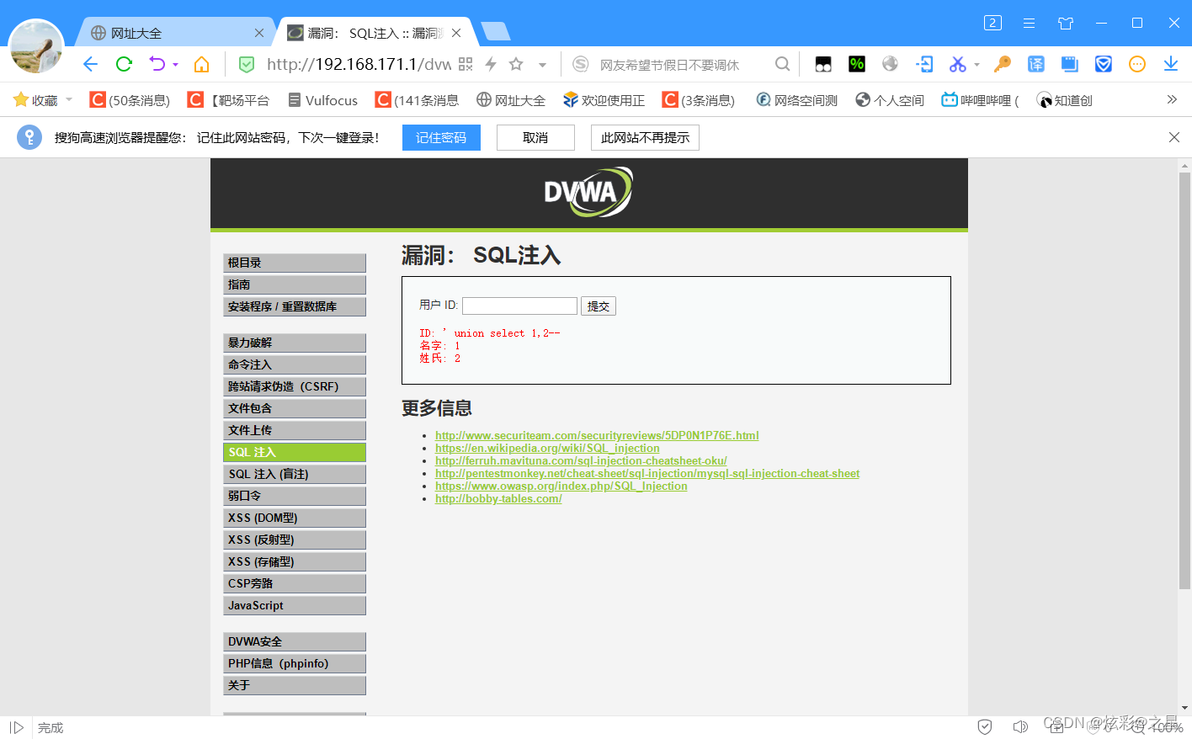Open the browser main menu hamburger icon

coord(1029,24)
